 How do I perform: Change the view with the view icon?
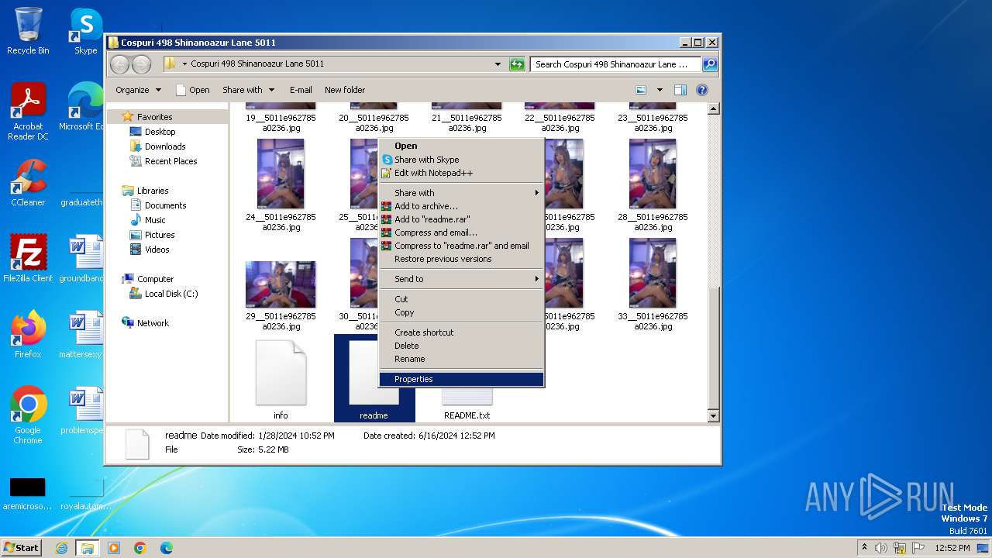pos(641,90)
